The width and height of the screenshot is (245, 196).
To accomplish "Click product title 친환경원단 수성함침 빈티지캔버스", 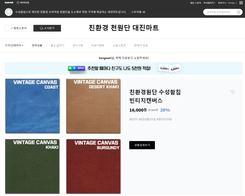I will pos(155,96).
